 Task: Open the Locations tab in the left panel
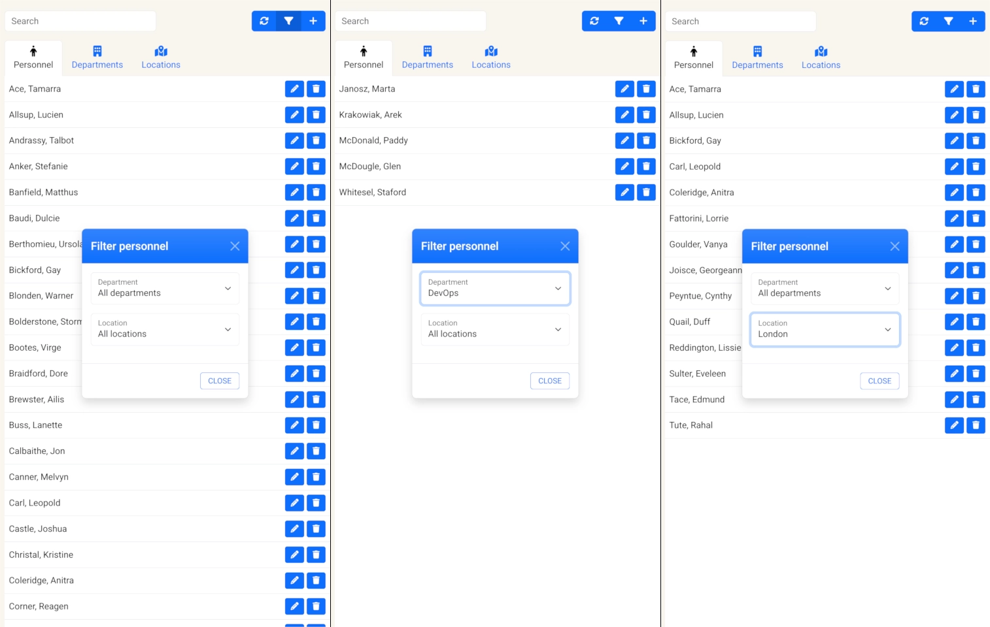(161, 57)
